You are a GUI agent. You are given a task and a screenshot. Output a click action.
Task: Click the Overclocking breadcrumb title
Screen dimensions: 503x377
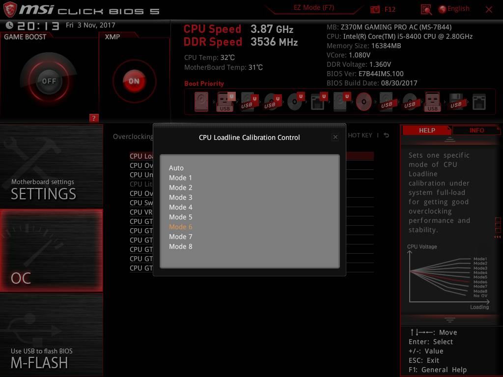pos(133,136)
